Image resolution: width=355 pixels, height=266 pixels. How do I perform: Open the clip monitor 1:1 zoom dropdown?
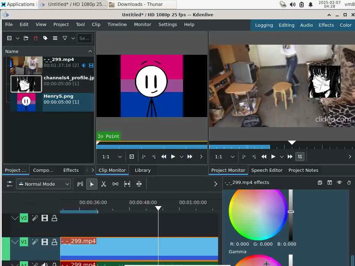(112, 157)
